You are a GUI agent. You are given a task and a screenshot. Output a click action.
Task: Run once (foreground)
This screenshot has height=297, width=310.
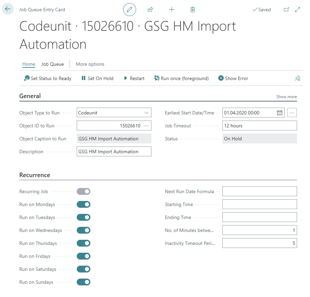(181, 78)
